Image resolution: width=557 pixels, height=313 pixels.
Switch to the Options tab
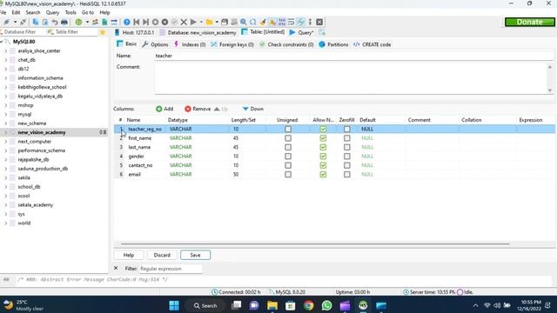pyautogui.click(x=155, y=44)
